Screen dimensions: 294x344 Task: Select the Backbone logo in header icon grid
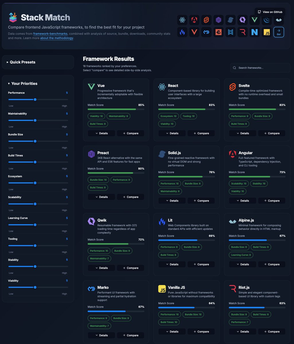[x=230, y=32]
